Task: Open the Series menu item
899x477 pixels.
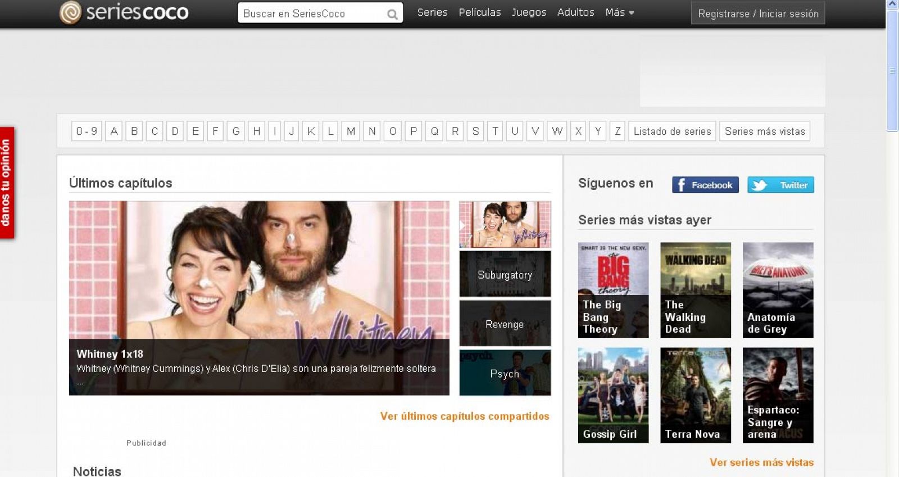Action: (x=432, y=12)
